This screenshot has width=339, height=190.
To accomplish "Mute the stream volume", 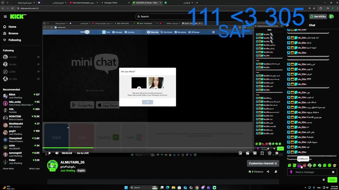I will tap(57, 153).
